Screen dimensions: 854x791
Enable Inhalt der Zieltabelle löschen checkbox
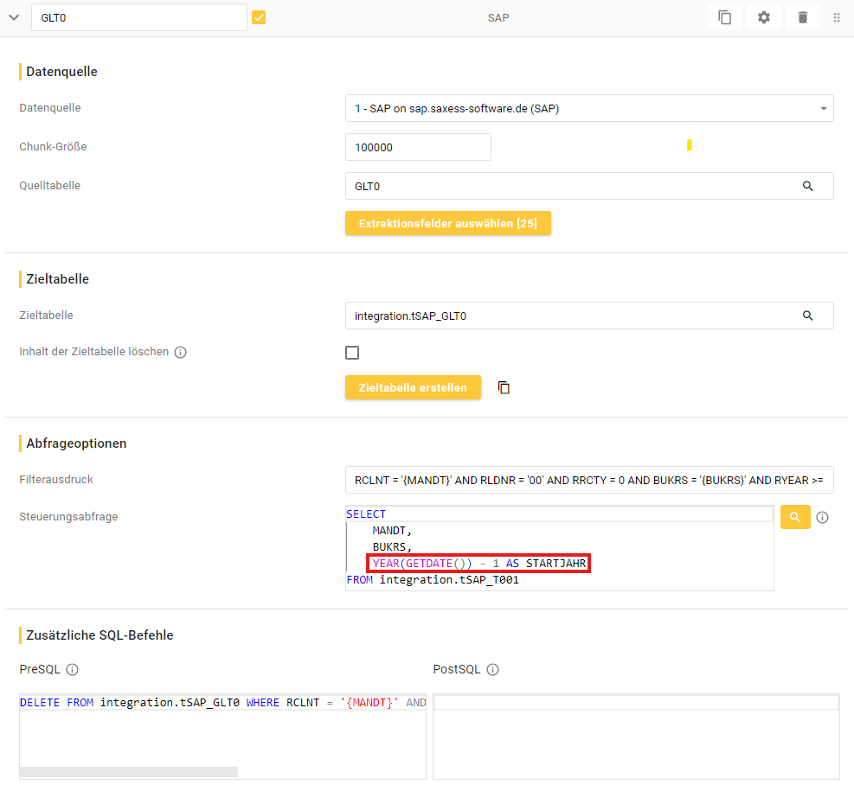(352, 353)
